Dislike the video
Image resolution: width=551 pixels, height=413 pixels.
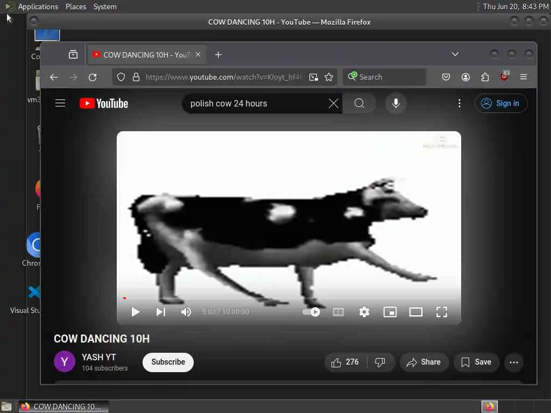(x=380, y=362)
